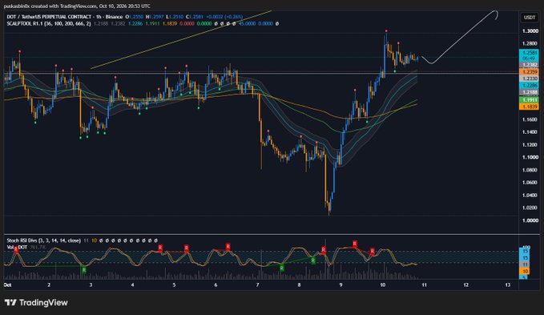Click the light gray 1.2330 price tag
This screenshot has width=544, height=315.
[x=530, y=79]
